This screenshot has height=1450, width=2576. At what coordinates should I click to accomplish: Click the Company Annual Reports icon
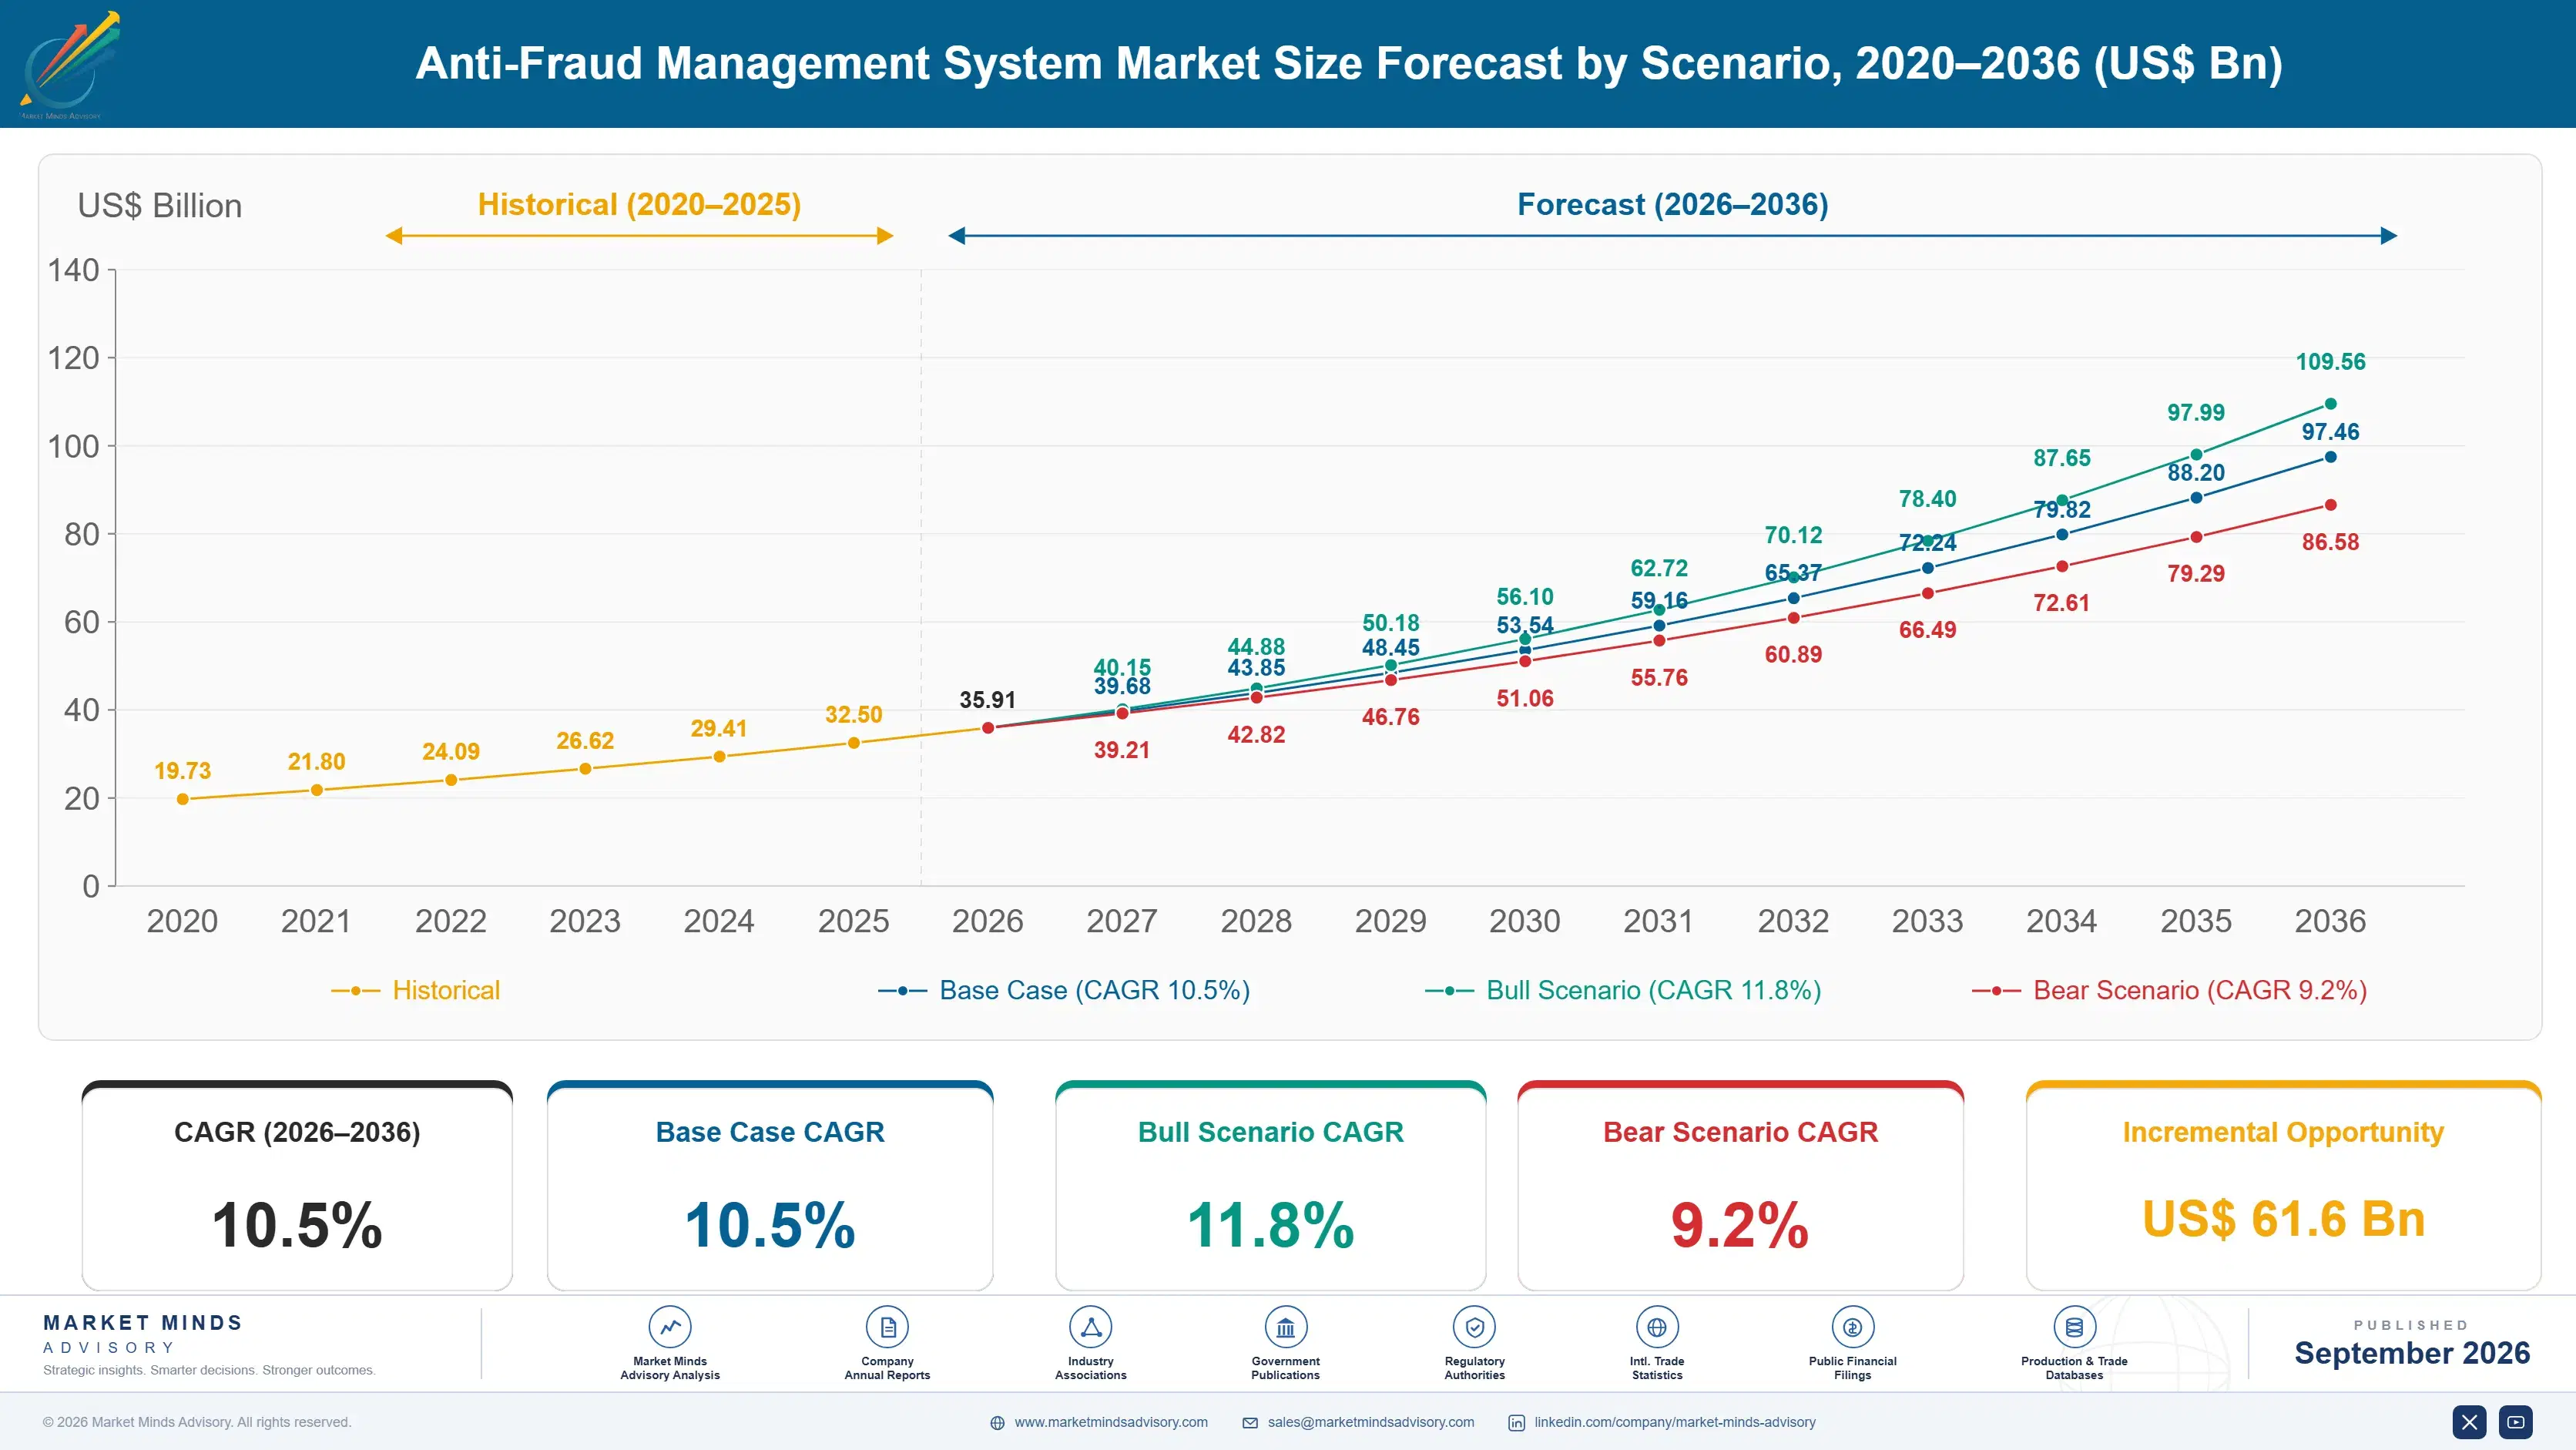tap(887, 1327)
